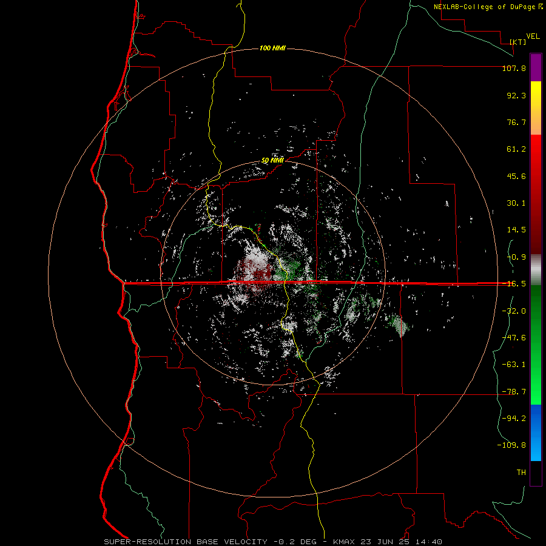Select the -16.5 scale value
Viewport: 546px width, 546px height.
514,284
